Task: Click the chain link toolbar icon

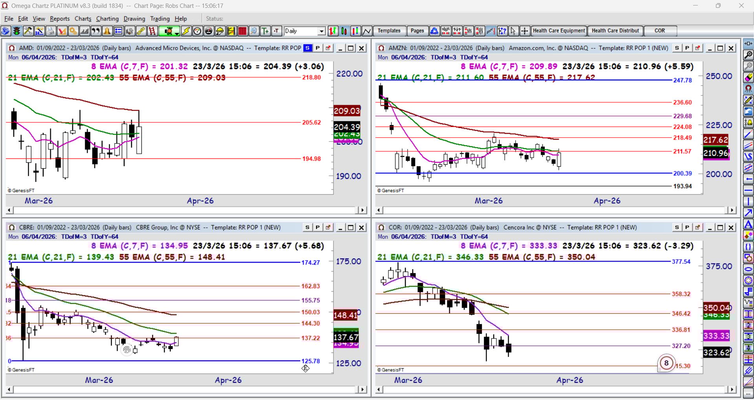Action: (141, 31)
